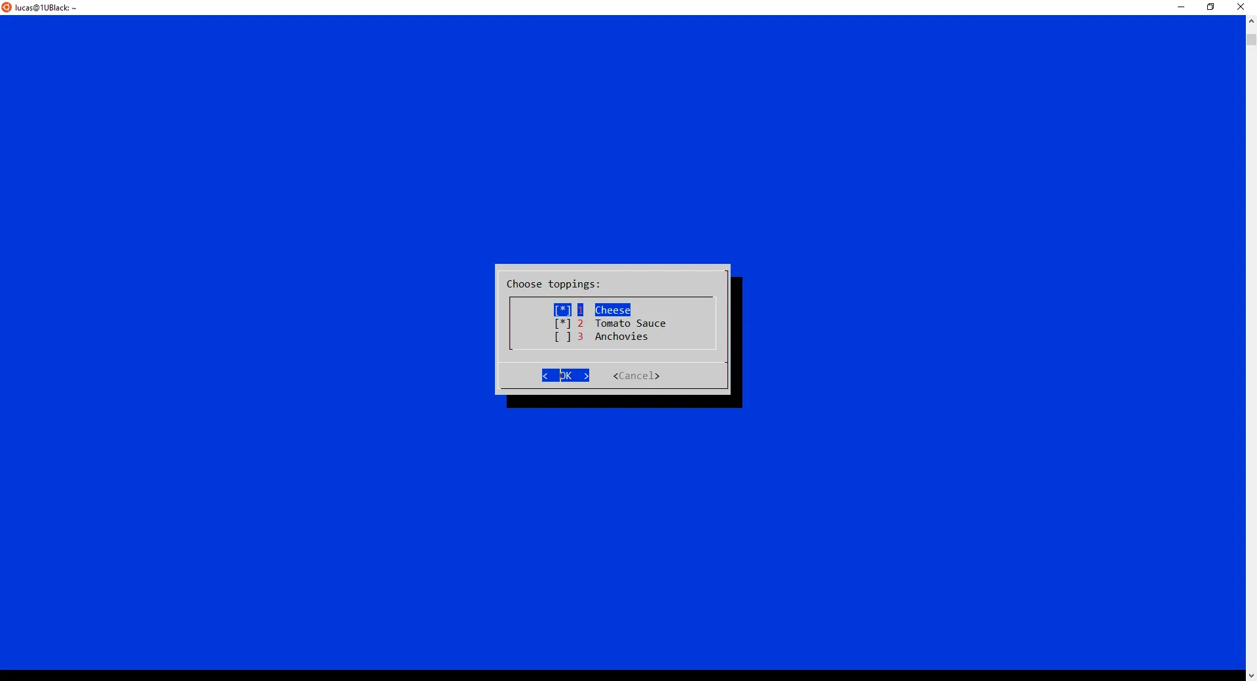
Task: Restore down the terminal window
Action: [1211, 7]
